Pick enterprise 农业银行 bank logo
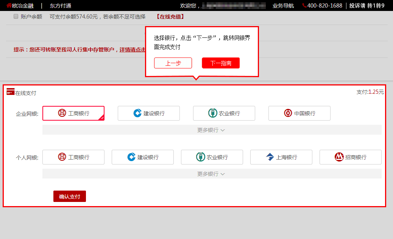Image resolution: width=393 pixels, height=239 pixels. [212, 113]
